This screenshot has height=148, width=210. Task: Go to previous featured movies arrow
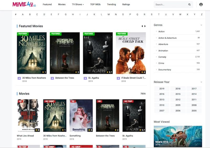click(142, 26)
